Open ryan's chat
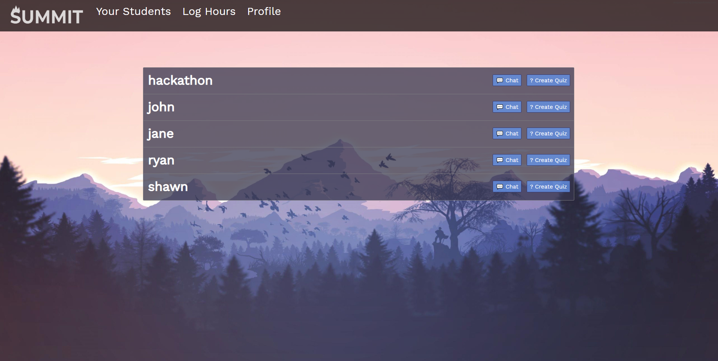The height and width of the screenshot is (361, 718). click(507, 160)
